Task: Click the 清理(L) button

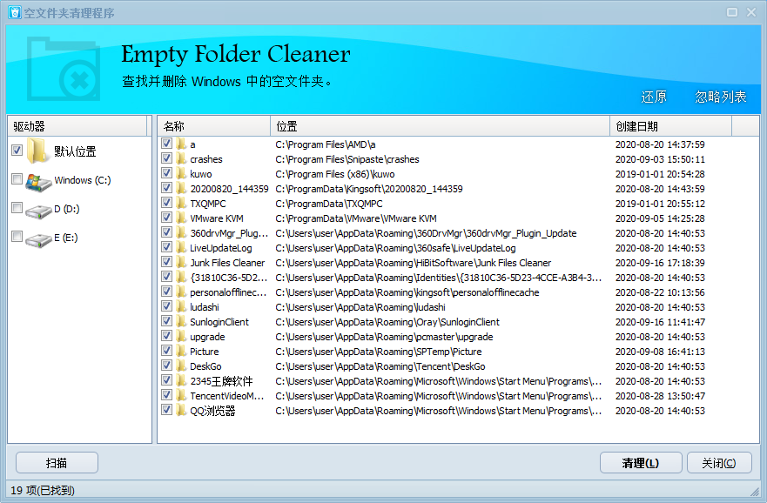Action: (x=641, y=462)
